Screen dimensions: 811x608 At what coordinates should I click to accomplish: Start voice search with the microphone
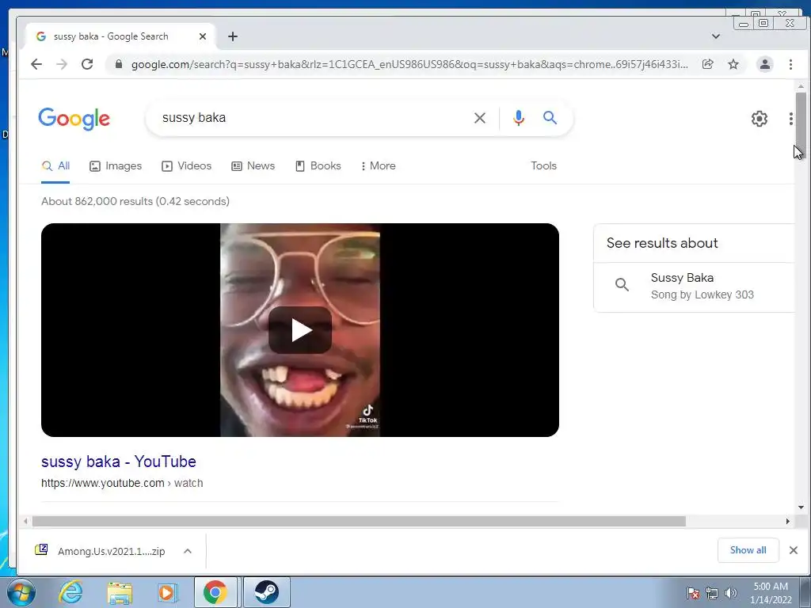518,118
